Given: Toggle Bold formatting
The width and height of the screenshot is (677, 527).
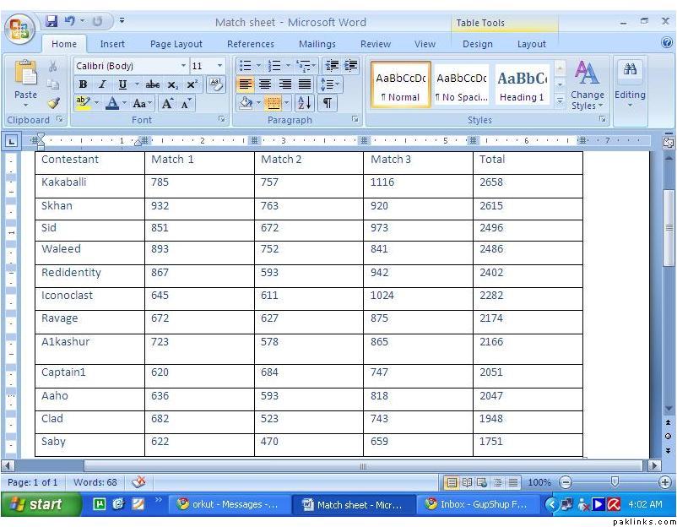Looking at the screenshot, I should pos(83,84).
